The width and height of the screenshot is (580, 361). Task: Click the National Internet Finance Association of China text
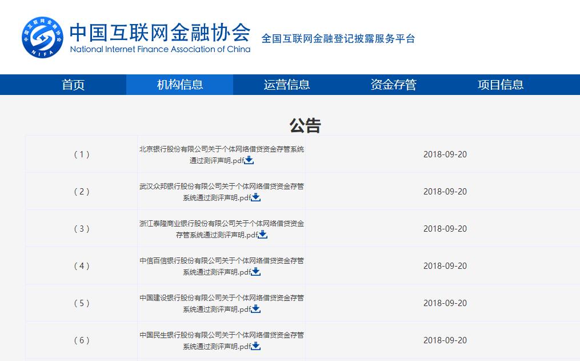coord(160,49)
